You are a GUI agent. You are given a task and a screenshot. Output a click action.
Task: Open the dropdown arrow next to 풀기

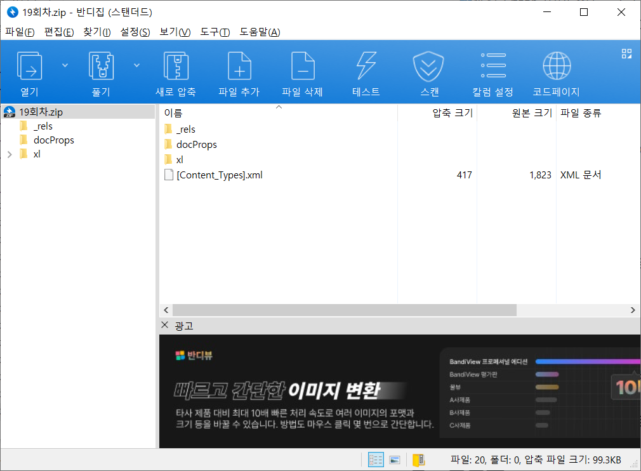[x=137, y=65]
